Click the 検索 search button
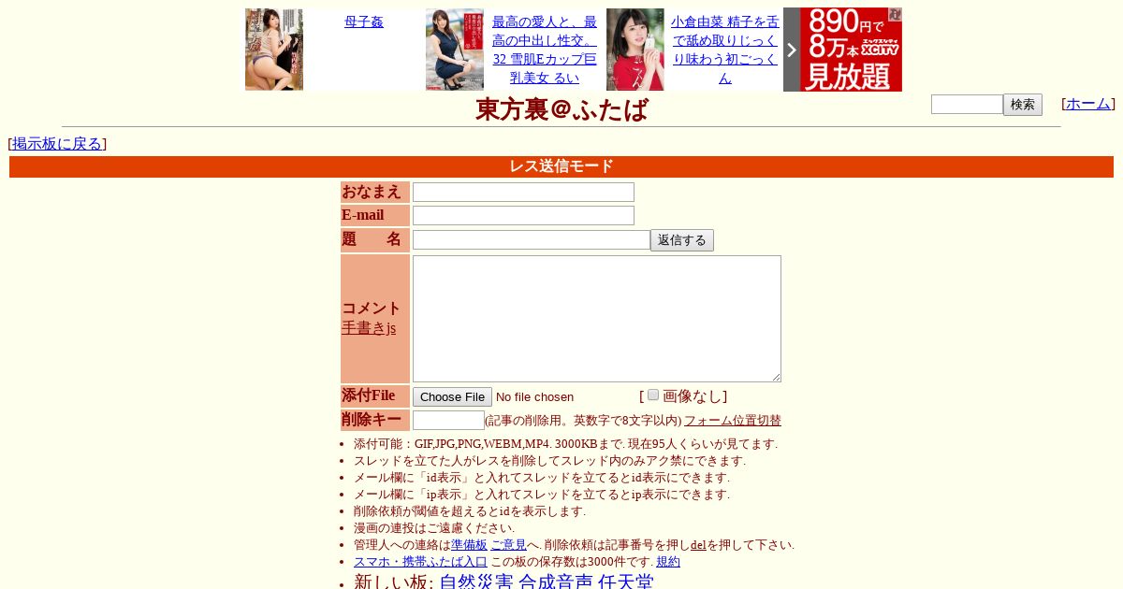 click(x=1023, y=105)
